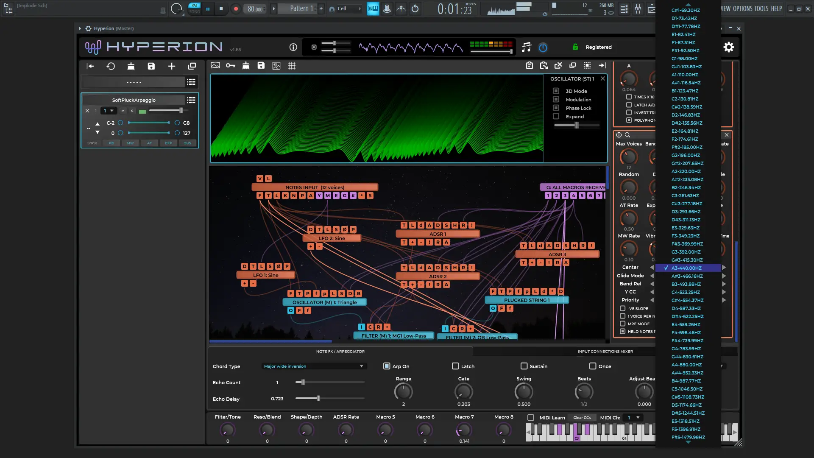Open the Hyperion settings gear
Image resolution: width=814 pixels, height=458 pixels.
pyautogui.click(x=728, y=47)
